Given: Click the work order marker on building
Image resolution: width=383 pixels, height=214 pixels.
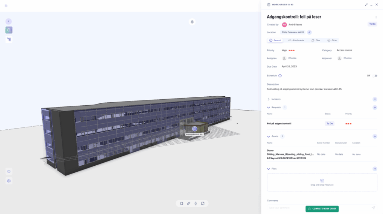Looking at the screenshot, I should click(194, 129).
